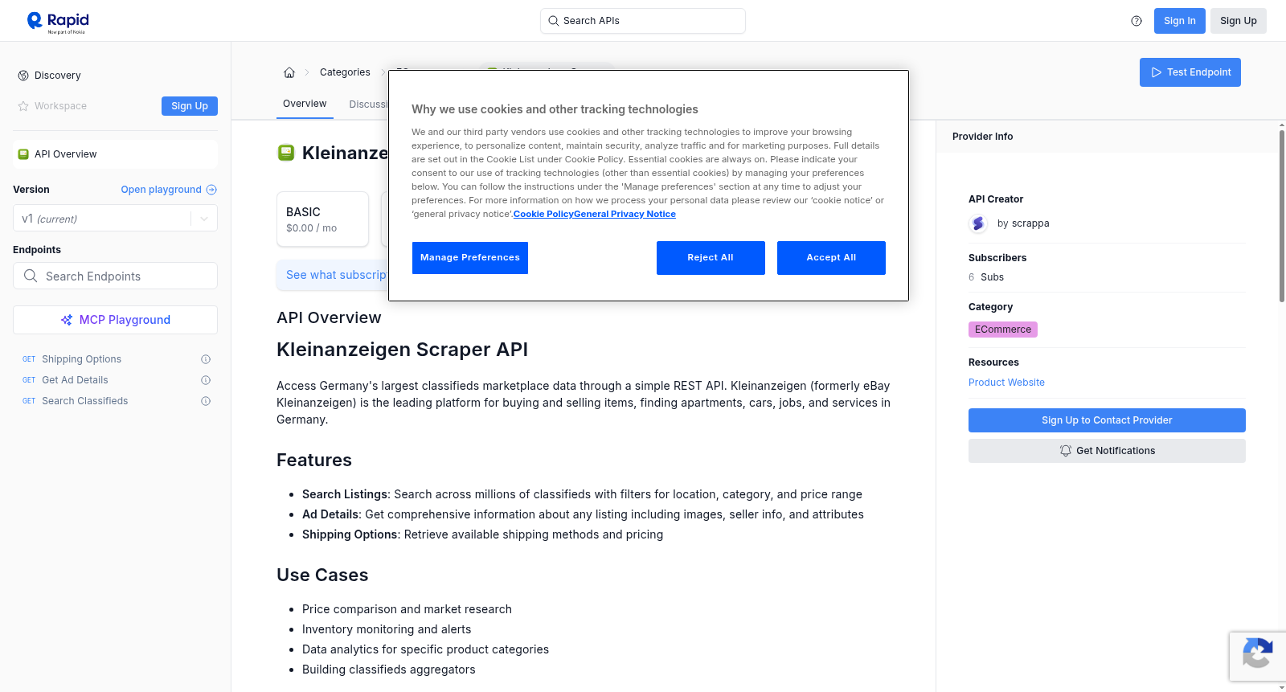Click the Sign In button
This screenshot has width=1286, height=692.
pyautogui.click(x=1180, y=21)
